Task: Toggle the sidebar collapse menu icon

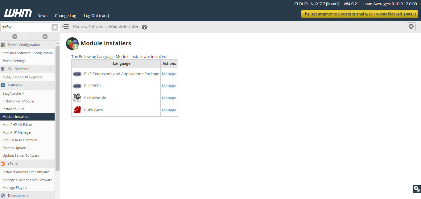Action: point(65,27)
